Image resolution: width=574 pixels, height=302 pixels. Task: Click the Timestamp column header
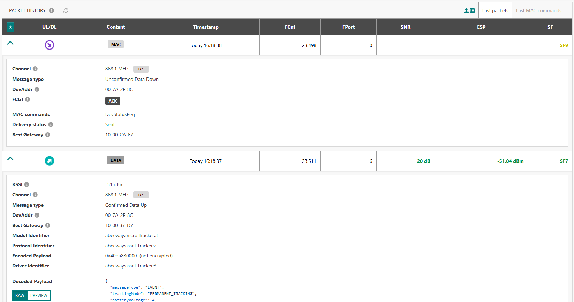click(206, 27)
